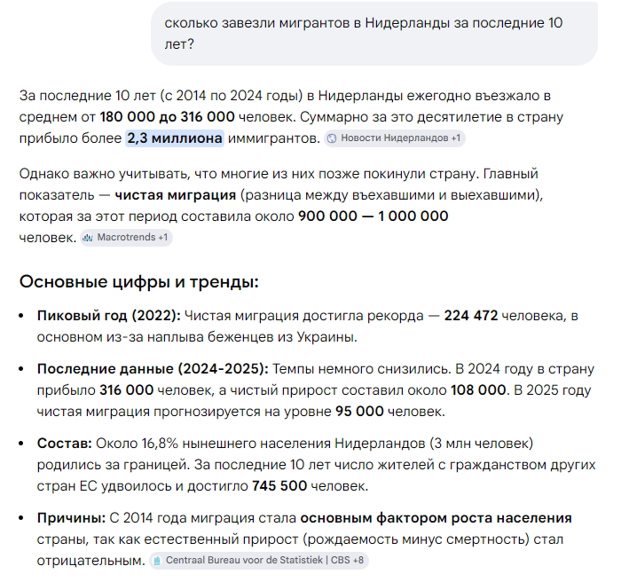Click the Причины bullet label

tap(71, 518)
